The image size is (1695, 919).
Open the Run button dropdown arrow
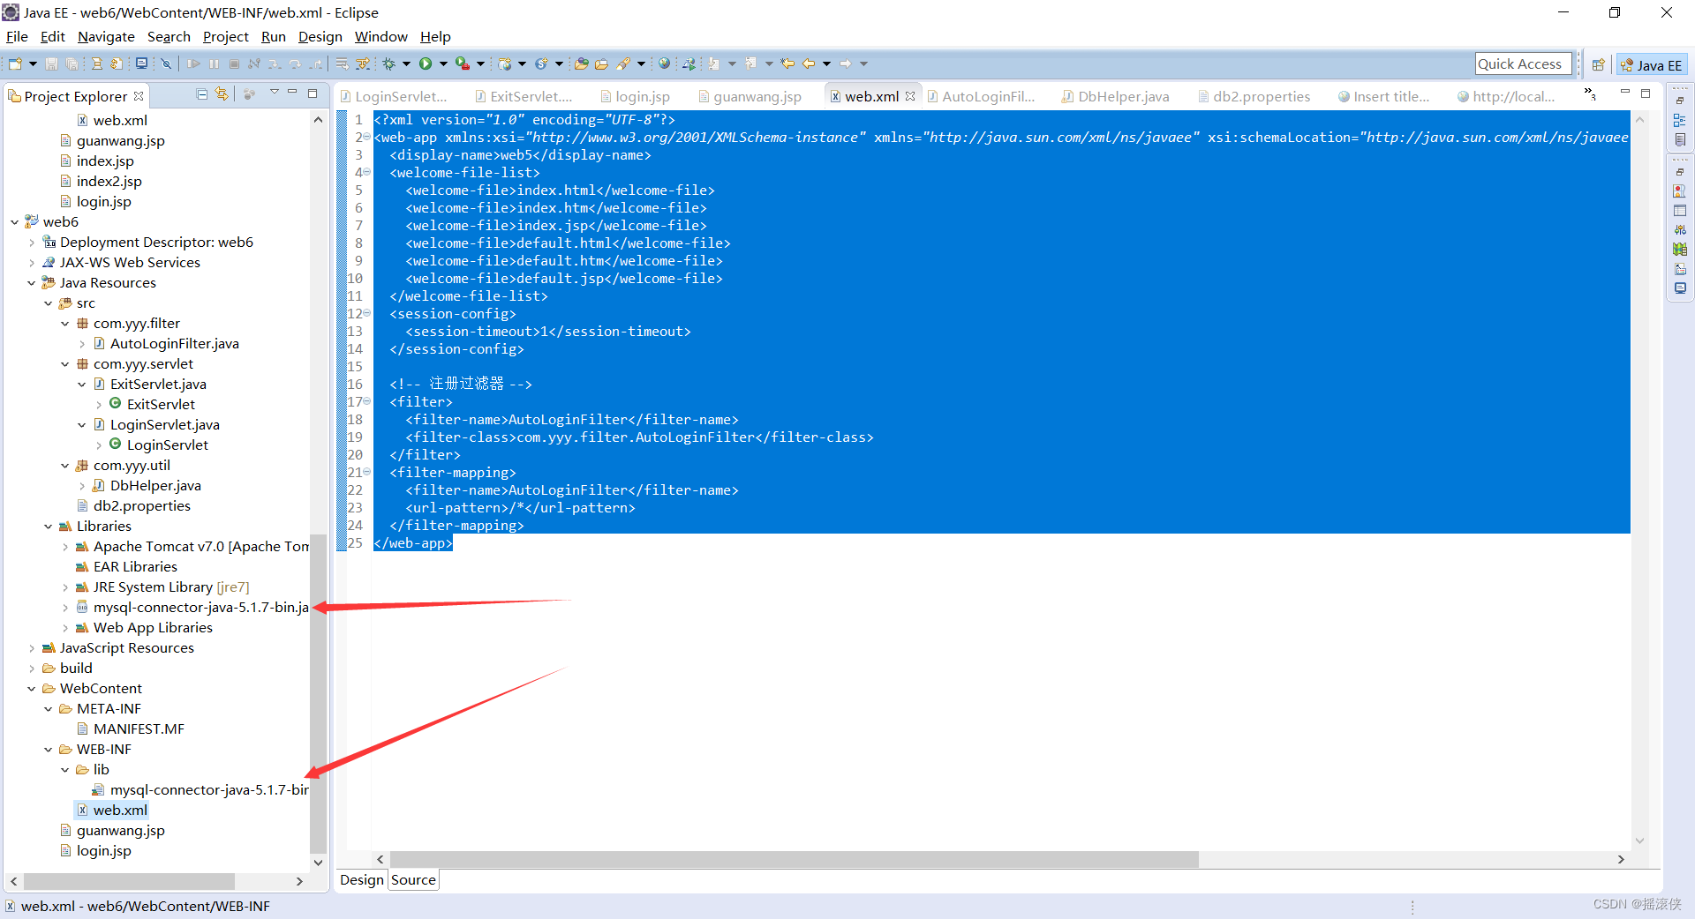click(x=443, y=64)
